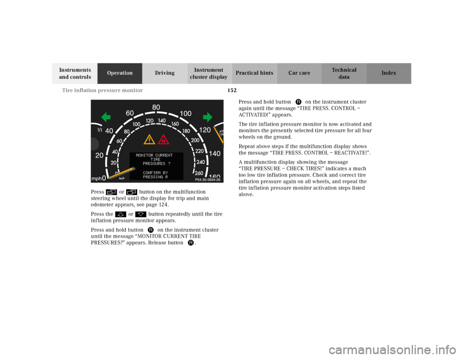Image resolution: width=464 pixels, height=358 pixels.
Task: Open the Index tab
Action: (389, 73)
